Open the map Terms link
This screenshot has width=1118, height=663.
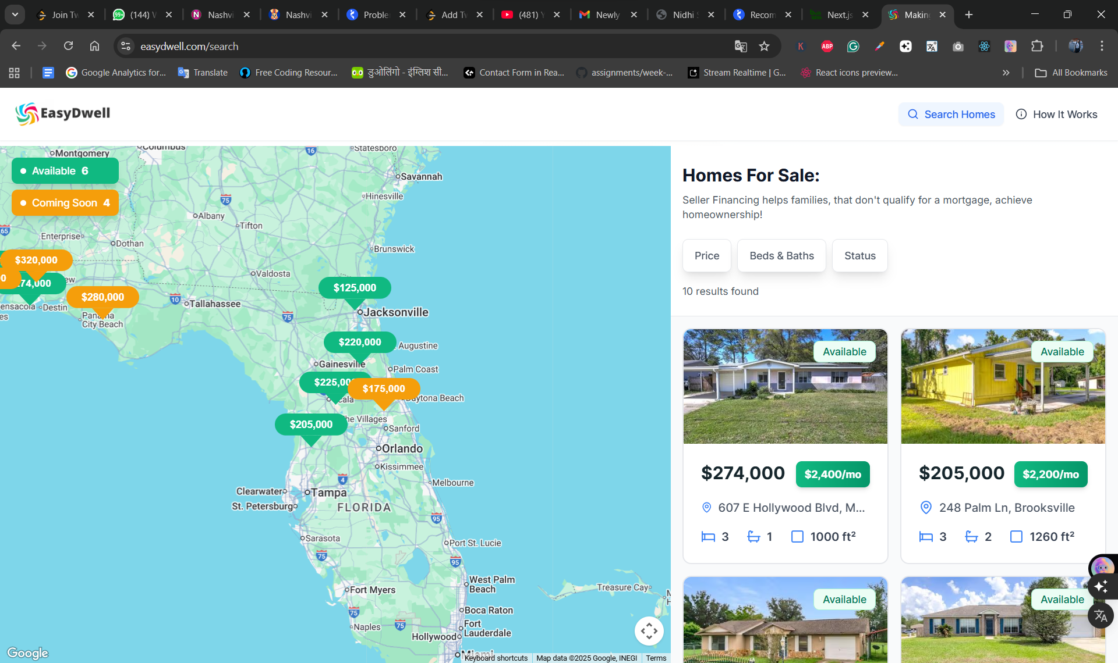click(656, 658)
